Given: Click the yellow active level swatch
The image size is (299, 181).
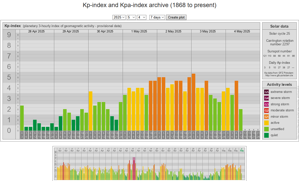Looking at the screenshot, I should (266, 123).
